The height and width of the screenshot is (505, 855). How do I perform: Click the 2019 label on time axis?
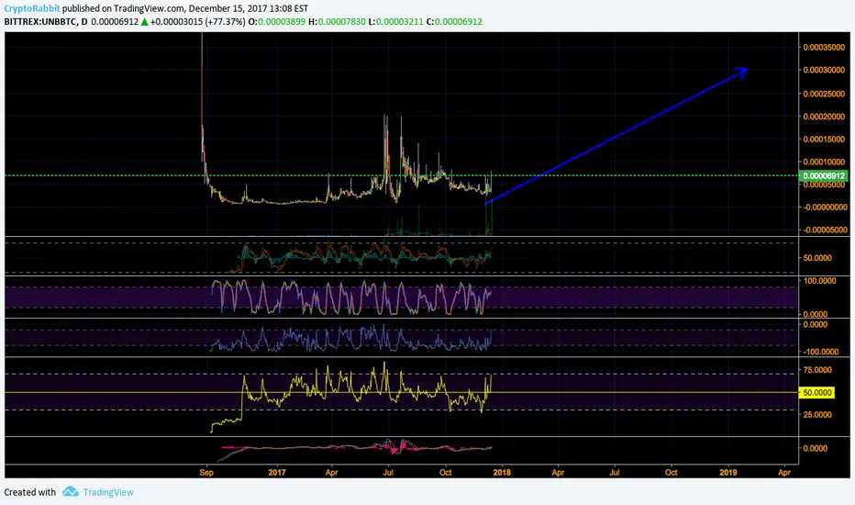tap(728, 472)
